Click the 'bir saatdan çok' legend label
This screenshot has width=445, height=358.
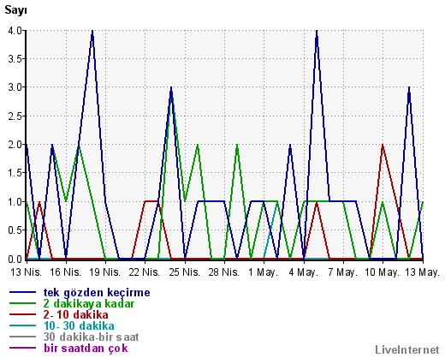[86, 349]
